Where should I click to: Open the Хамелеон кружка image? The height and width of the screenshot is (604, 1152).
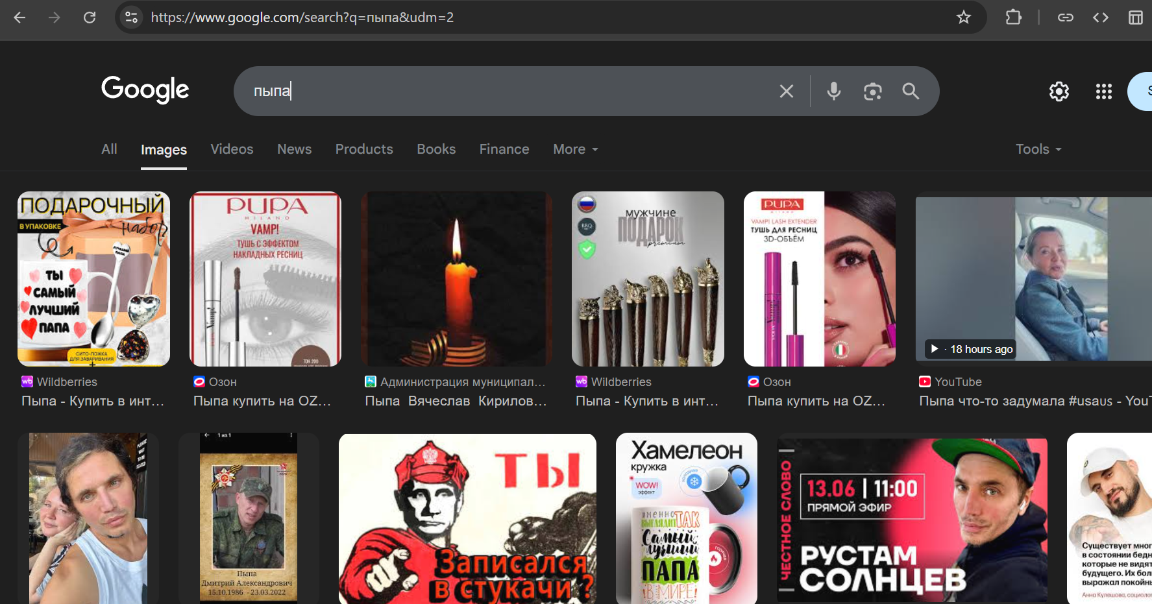click(687, 518)
